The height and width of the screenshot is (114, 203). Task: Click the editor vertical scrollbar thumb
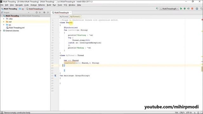[x=202, y=69]
